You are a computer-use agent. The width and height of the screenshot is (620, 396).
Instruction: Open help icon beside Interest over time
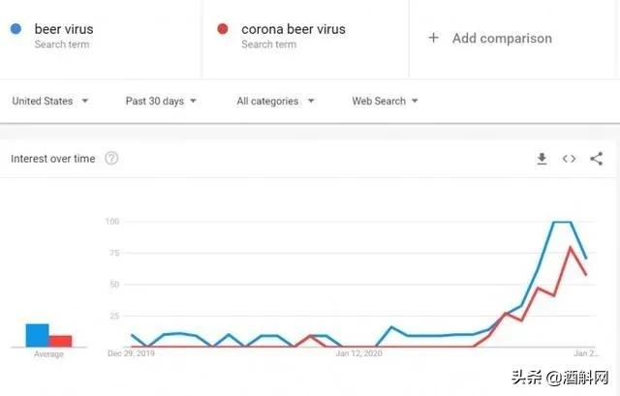pyautogui.click(x=111, y=159)
